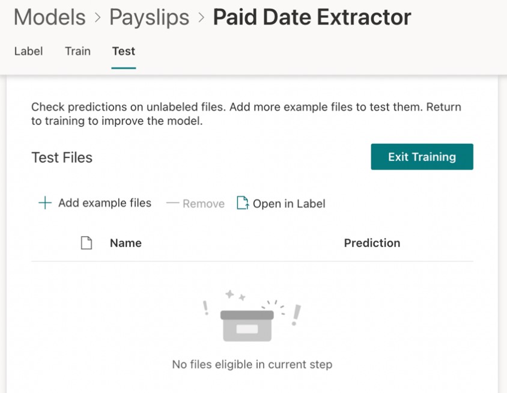Open the Payslips breadcrumb link
The width and height of the screenshot is (507, 393).
148,17
